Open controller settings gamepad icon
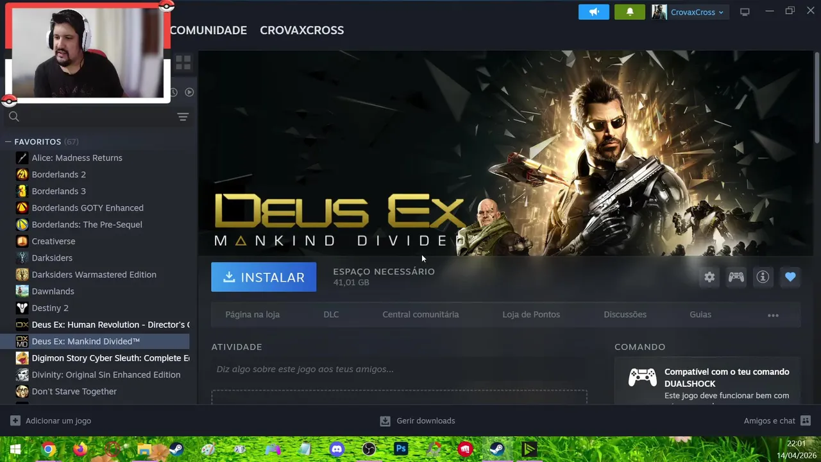821x462 pixels. (x=736, y=277)
